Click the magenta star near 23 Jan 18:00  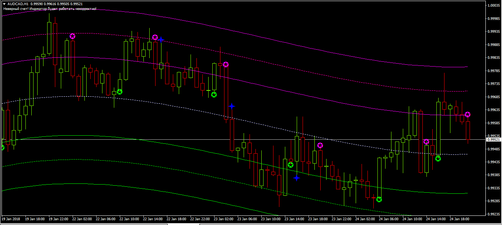(x=320, y=146)
